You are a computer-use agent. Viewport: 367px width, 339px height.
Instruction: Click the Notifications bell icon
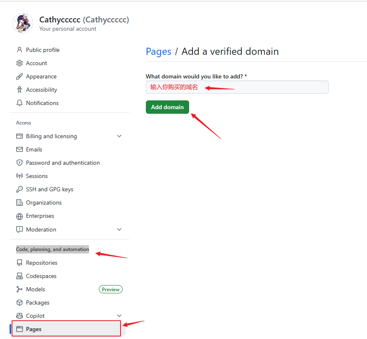click(19, 103)
